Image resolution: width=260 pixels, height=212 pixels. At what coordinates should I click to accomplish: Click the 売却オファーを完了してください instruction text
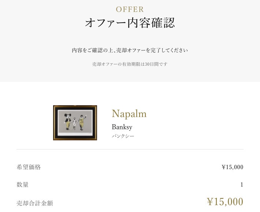pyautogui.click(x=130, y=50)
